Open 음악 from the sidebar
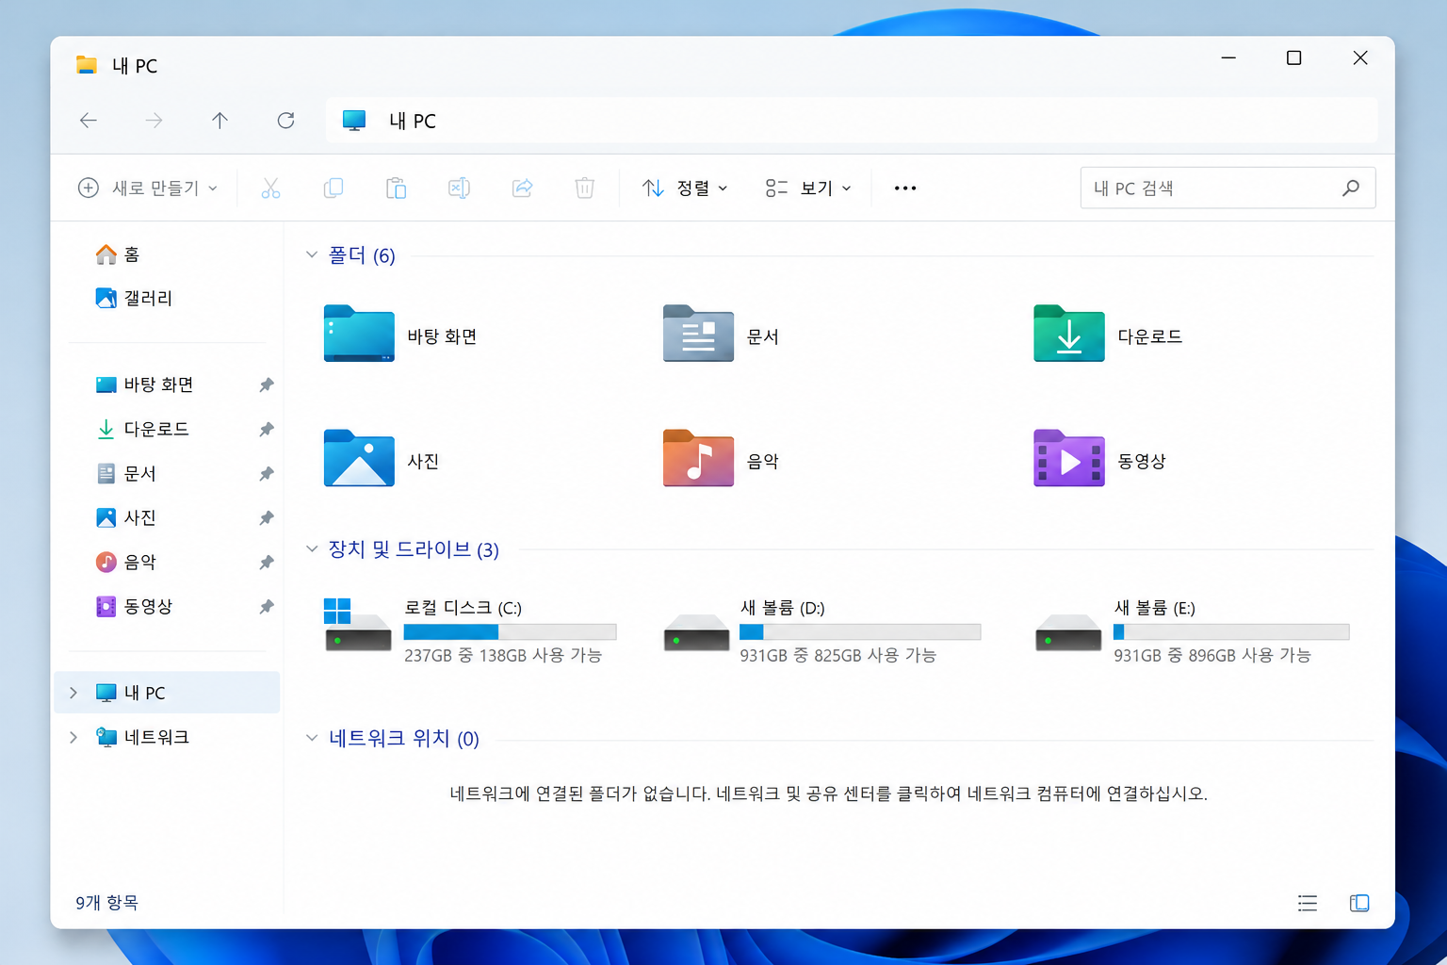 (126, 562)
